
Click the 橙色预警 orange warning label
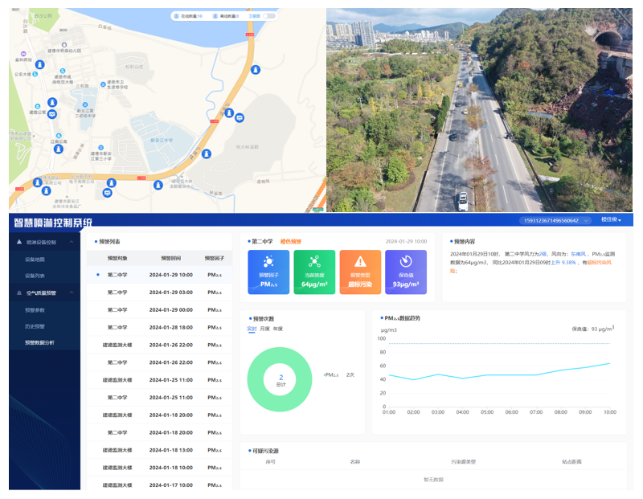tap(291, 242)
